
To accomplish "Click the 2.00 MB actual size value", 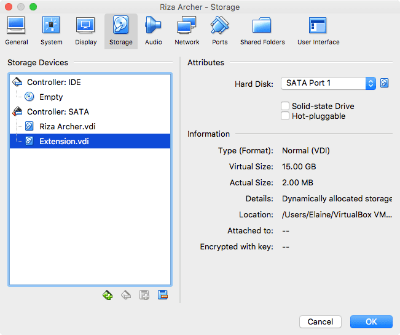I will click(297, 183).
